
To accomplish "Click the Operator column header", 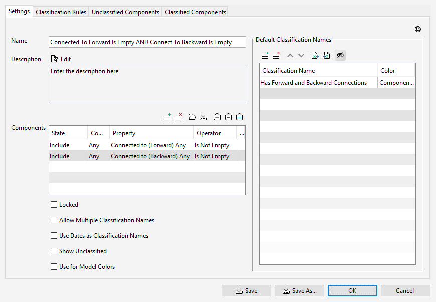I will pos(215,133).
